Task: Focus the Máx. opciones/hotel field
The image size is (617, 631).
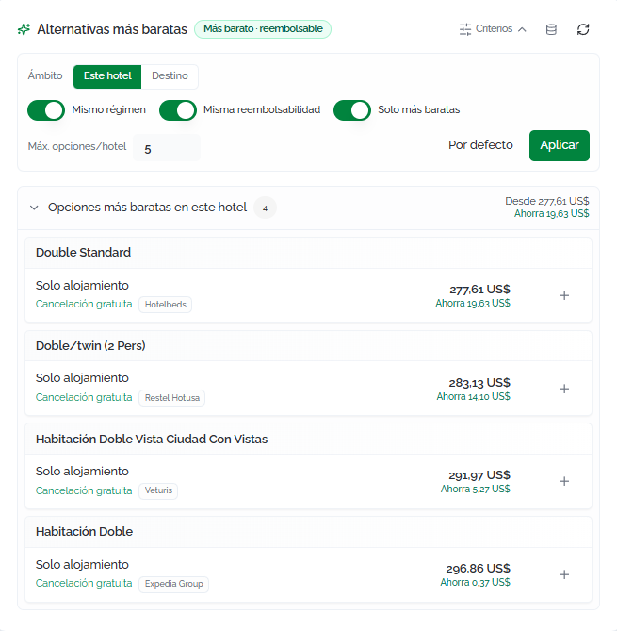Action: click(167, 148)
